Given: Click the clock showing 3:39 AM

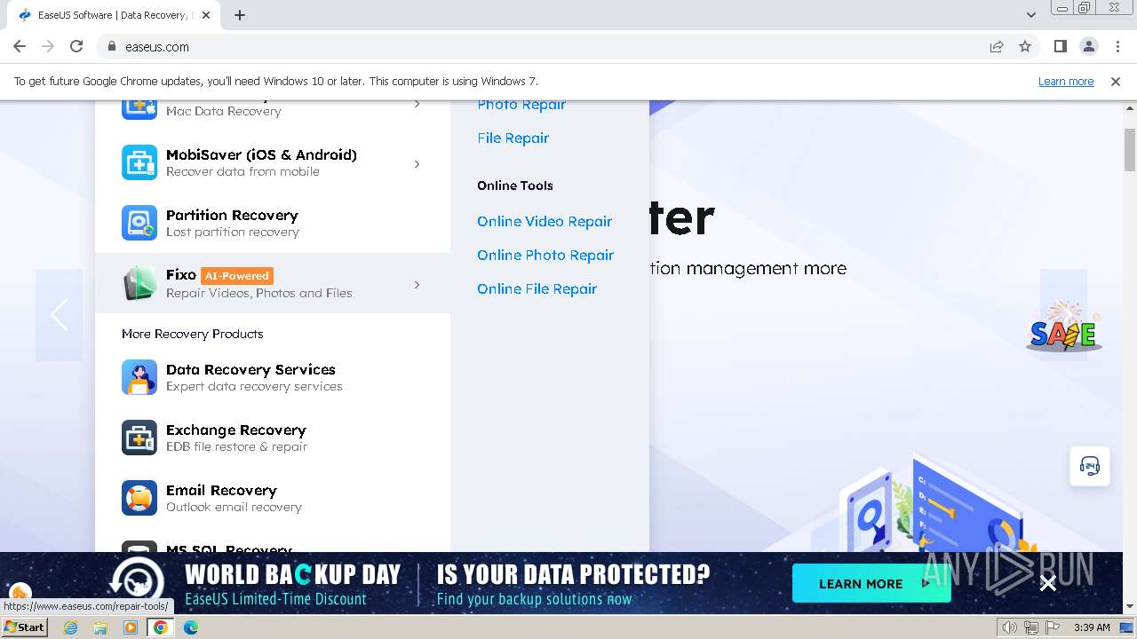Looking at the screenshot, I should [x=1092, y=627].
